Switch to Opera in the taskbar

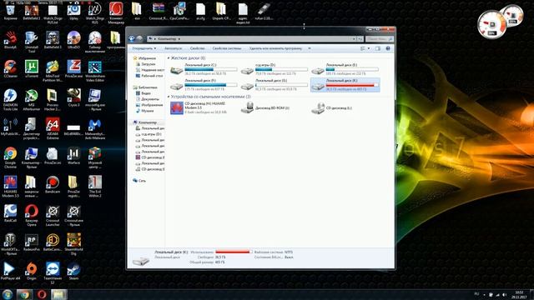click(x=42, y=294)
